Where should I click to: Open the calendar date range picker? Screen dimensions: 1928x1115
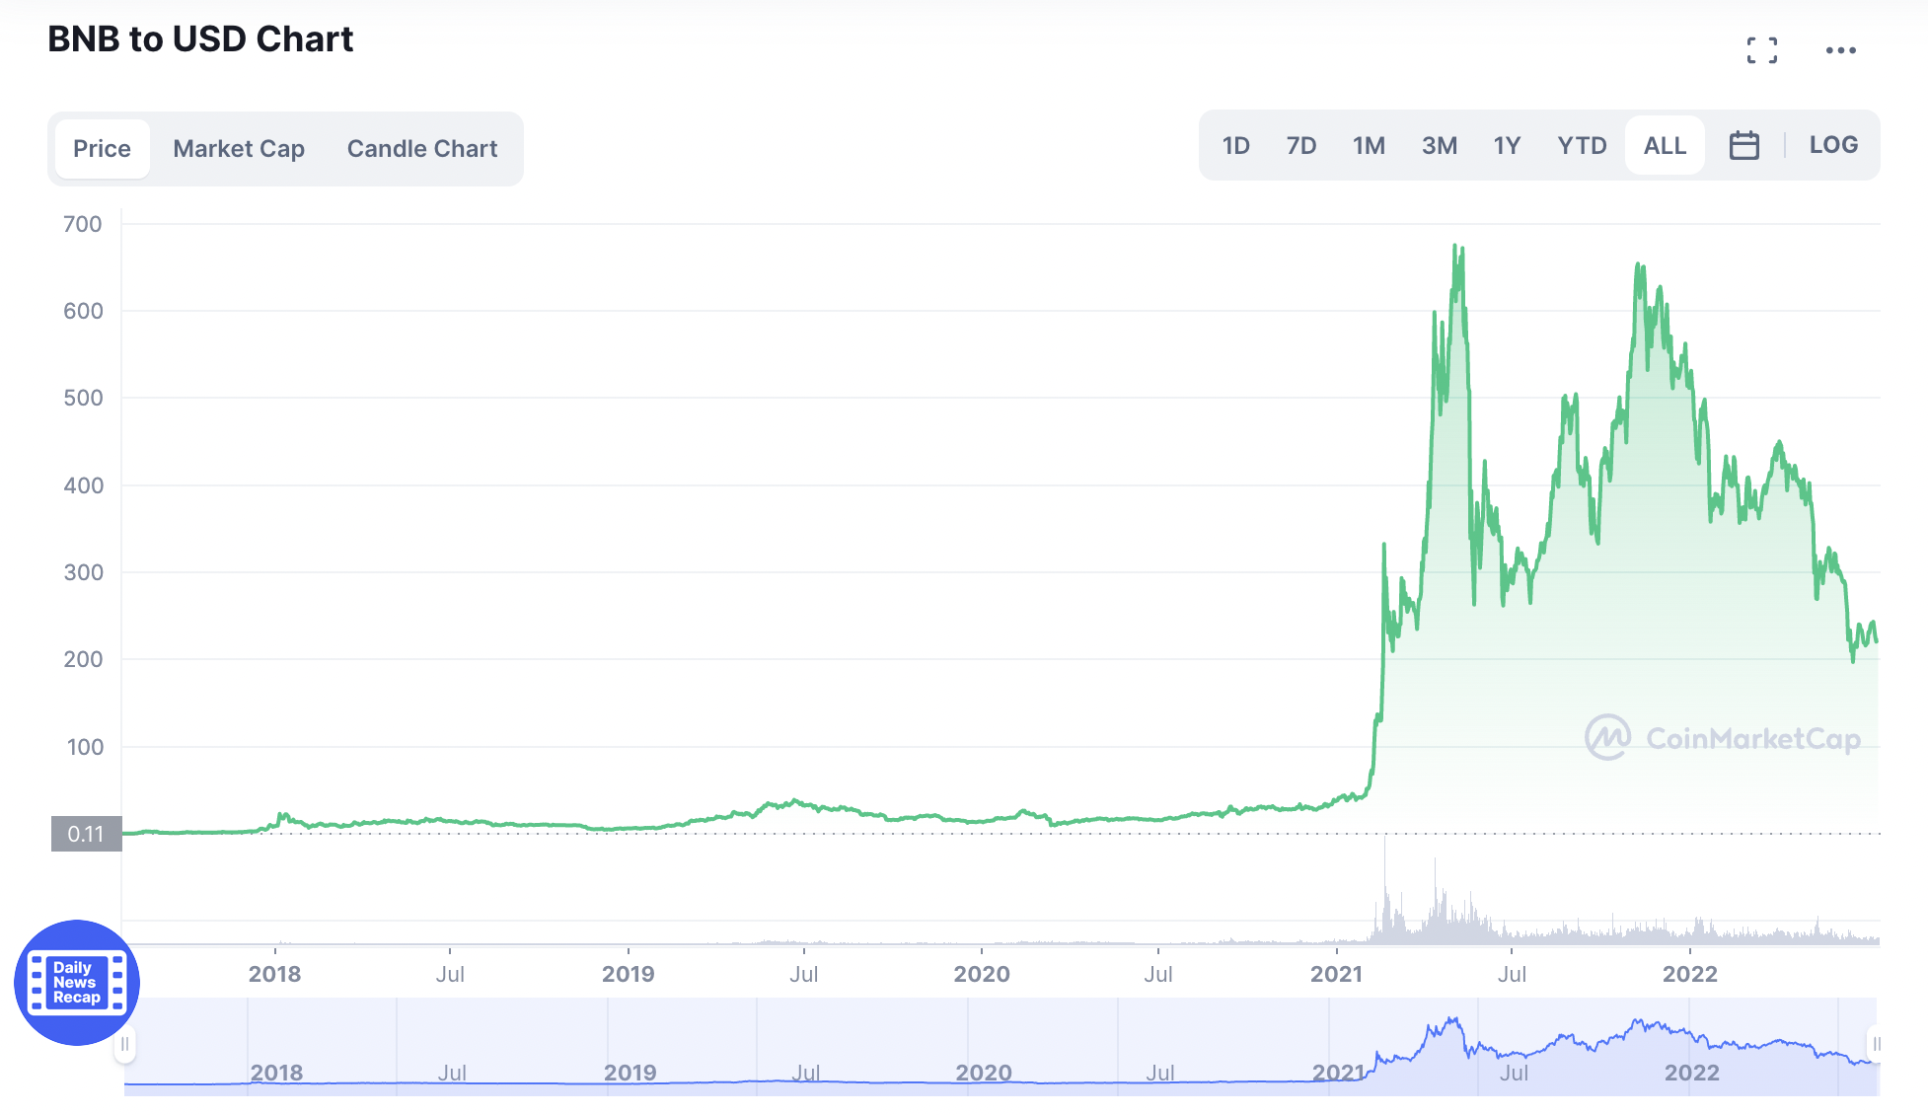1743,145
